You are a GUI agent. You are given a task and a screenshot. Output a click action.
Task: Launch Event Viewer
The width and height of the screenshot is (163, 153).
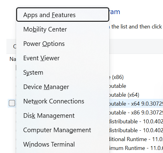point(63,58)
